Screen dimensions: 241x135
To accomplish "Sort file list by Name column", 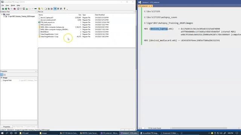I will 41,15.
